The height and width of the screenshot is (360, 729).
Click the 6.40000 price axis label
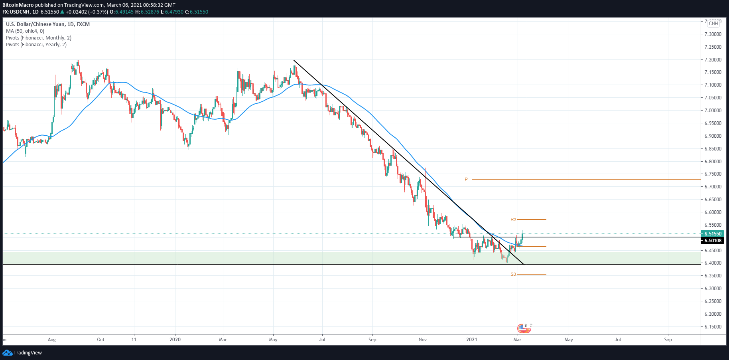713,263
